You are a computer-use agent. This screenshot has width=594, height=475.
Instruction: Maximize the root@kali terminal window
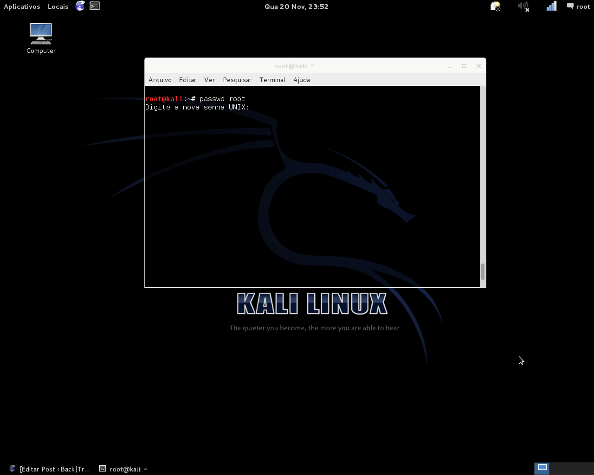click(464, 66)
